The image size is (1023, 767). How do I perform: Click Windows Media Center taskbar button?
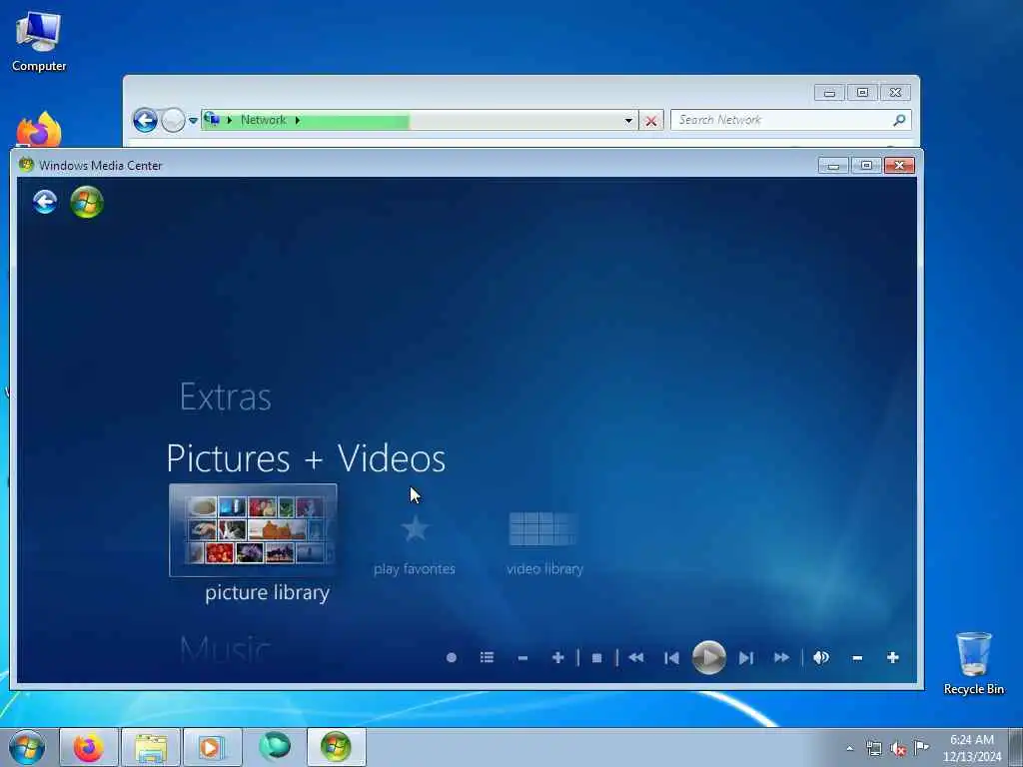point(336,747)
